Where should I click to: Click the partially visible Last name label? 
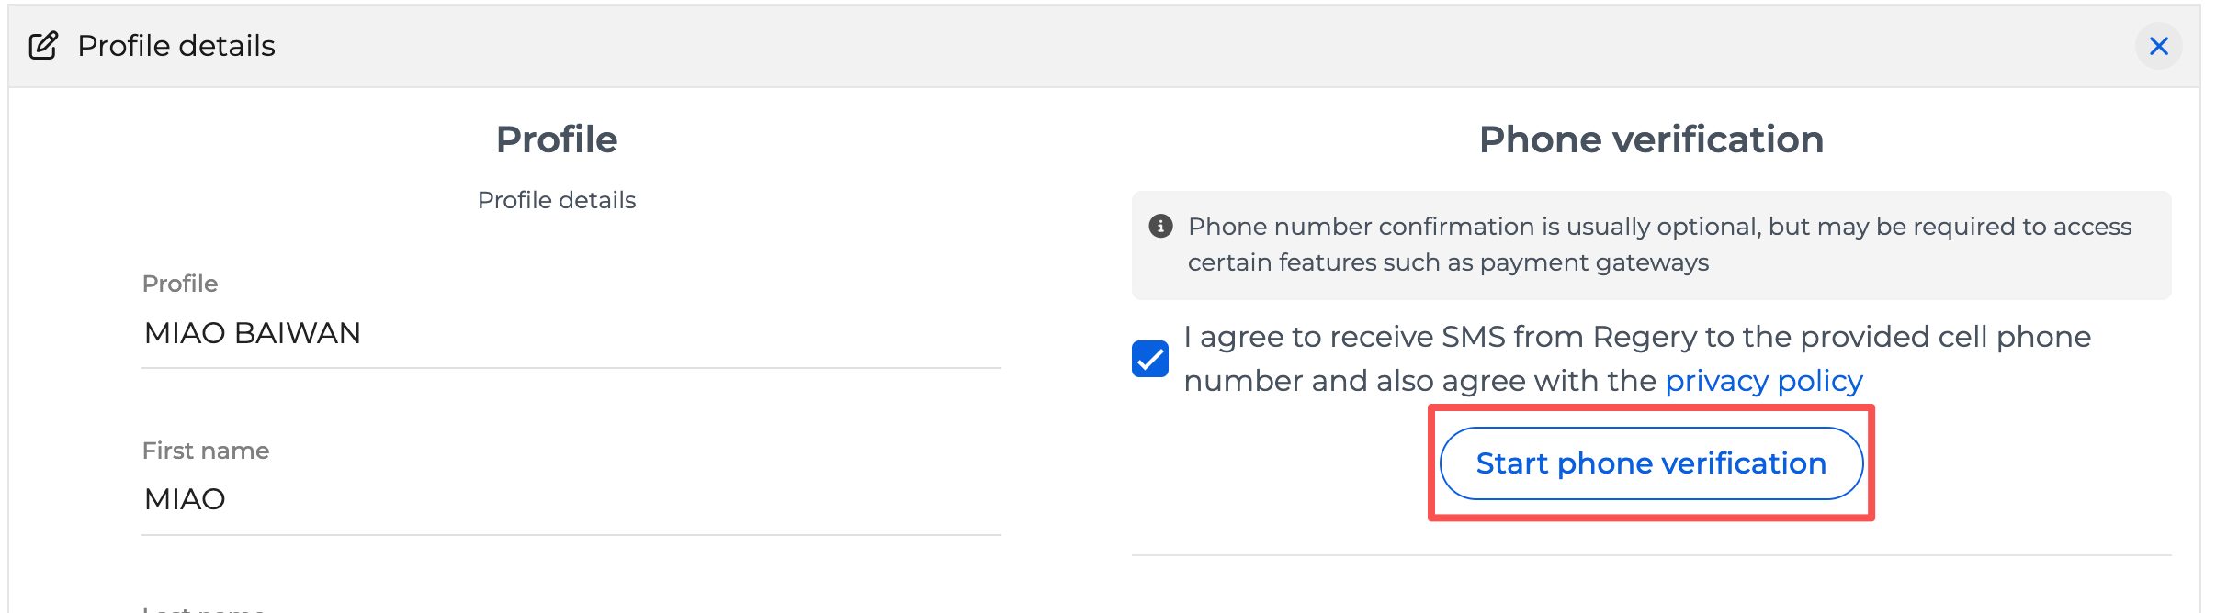pyautogui.click(x=204, y=607)
